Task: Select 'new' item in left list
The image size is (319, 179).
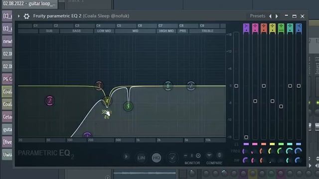Action: [7, 41]
